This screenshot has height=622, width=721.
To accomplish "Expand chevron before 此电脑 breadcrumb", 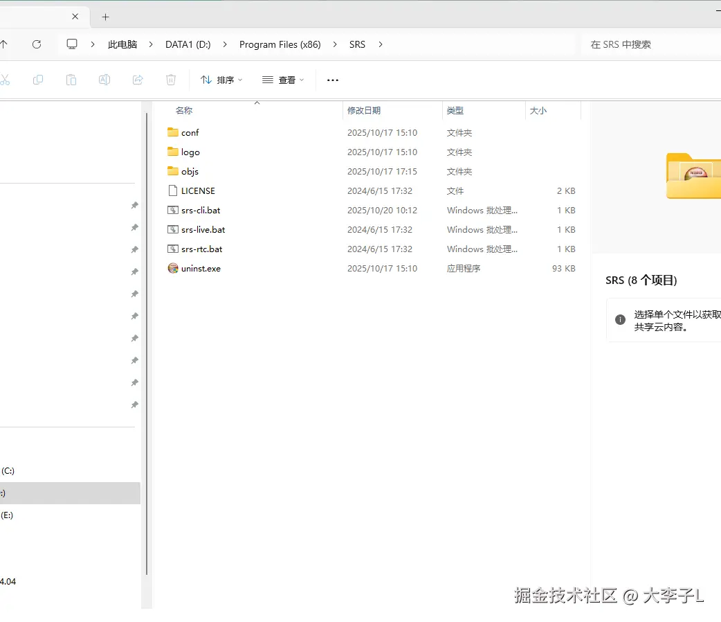I will pos(93,44).
